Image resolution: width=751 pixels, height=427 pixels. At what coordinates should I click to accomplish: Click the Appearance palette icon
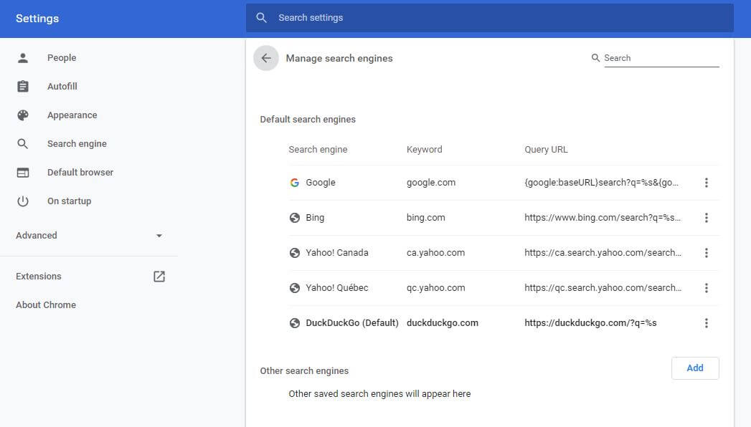pyautogui.click(x=22, y=115)
